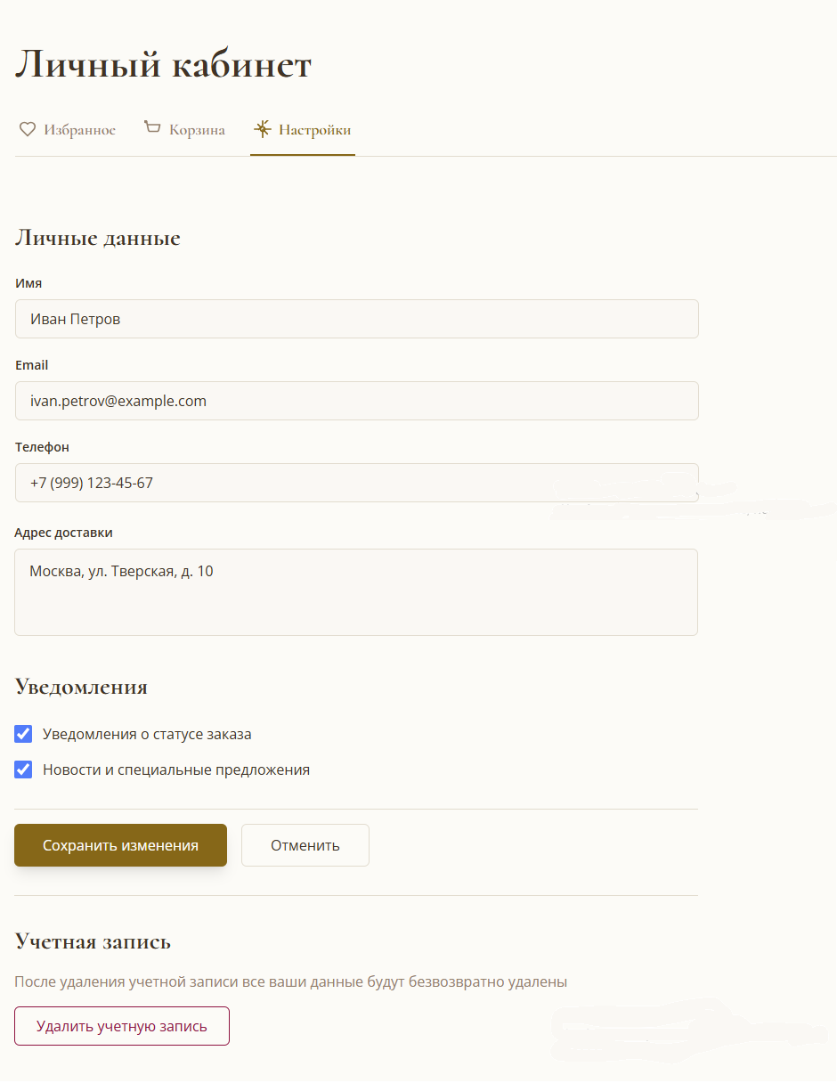Select the Настройки tab label
Screen dimensions: 837x1083
[315, 130]
